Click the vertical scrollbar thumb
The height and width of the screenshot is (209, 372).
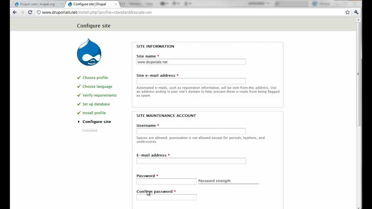358,74
